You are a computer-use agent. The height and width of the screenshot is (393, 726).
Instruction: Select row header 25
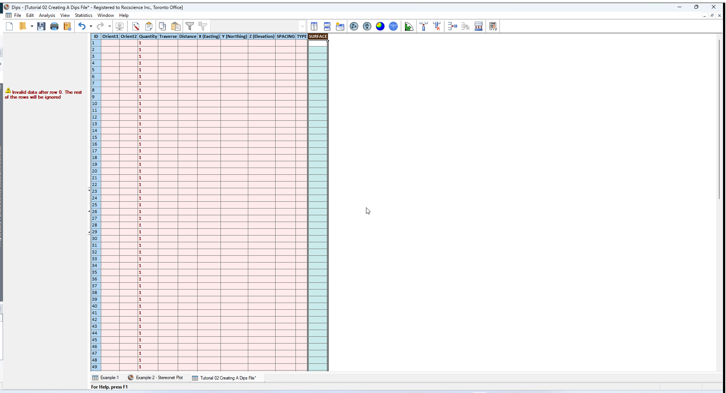96,205
